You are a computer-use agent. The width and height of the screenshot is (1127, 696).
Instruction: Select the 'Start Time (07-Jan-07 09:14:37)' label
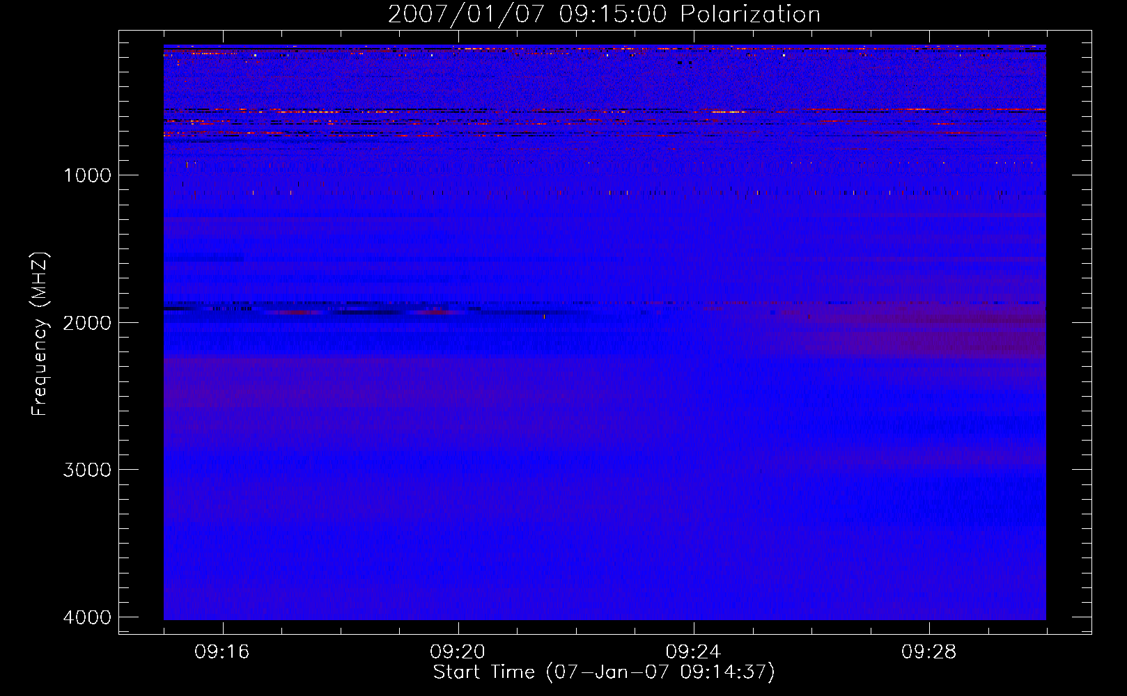click(604, 672)
